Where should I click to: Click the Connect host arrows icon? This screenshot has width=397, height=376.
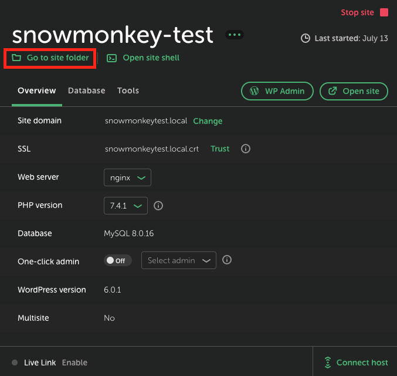[328, 362]
